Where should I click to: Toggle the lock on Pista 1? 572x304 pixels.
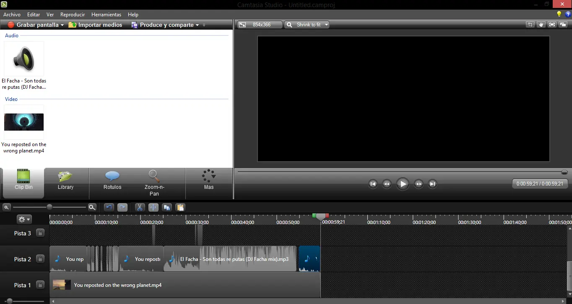pos(40,285)
